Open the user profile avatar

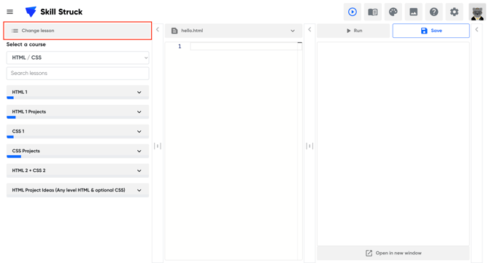477,12
